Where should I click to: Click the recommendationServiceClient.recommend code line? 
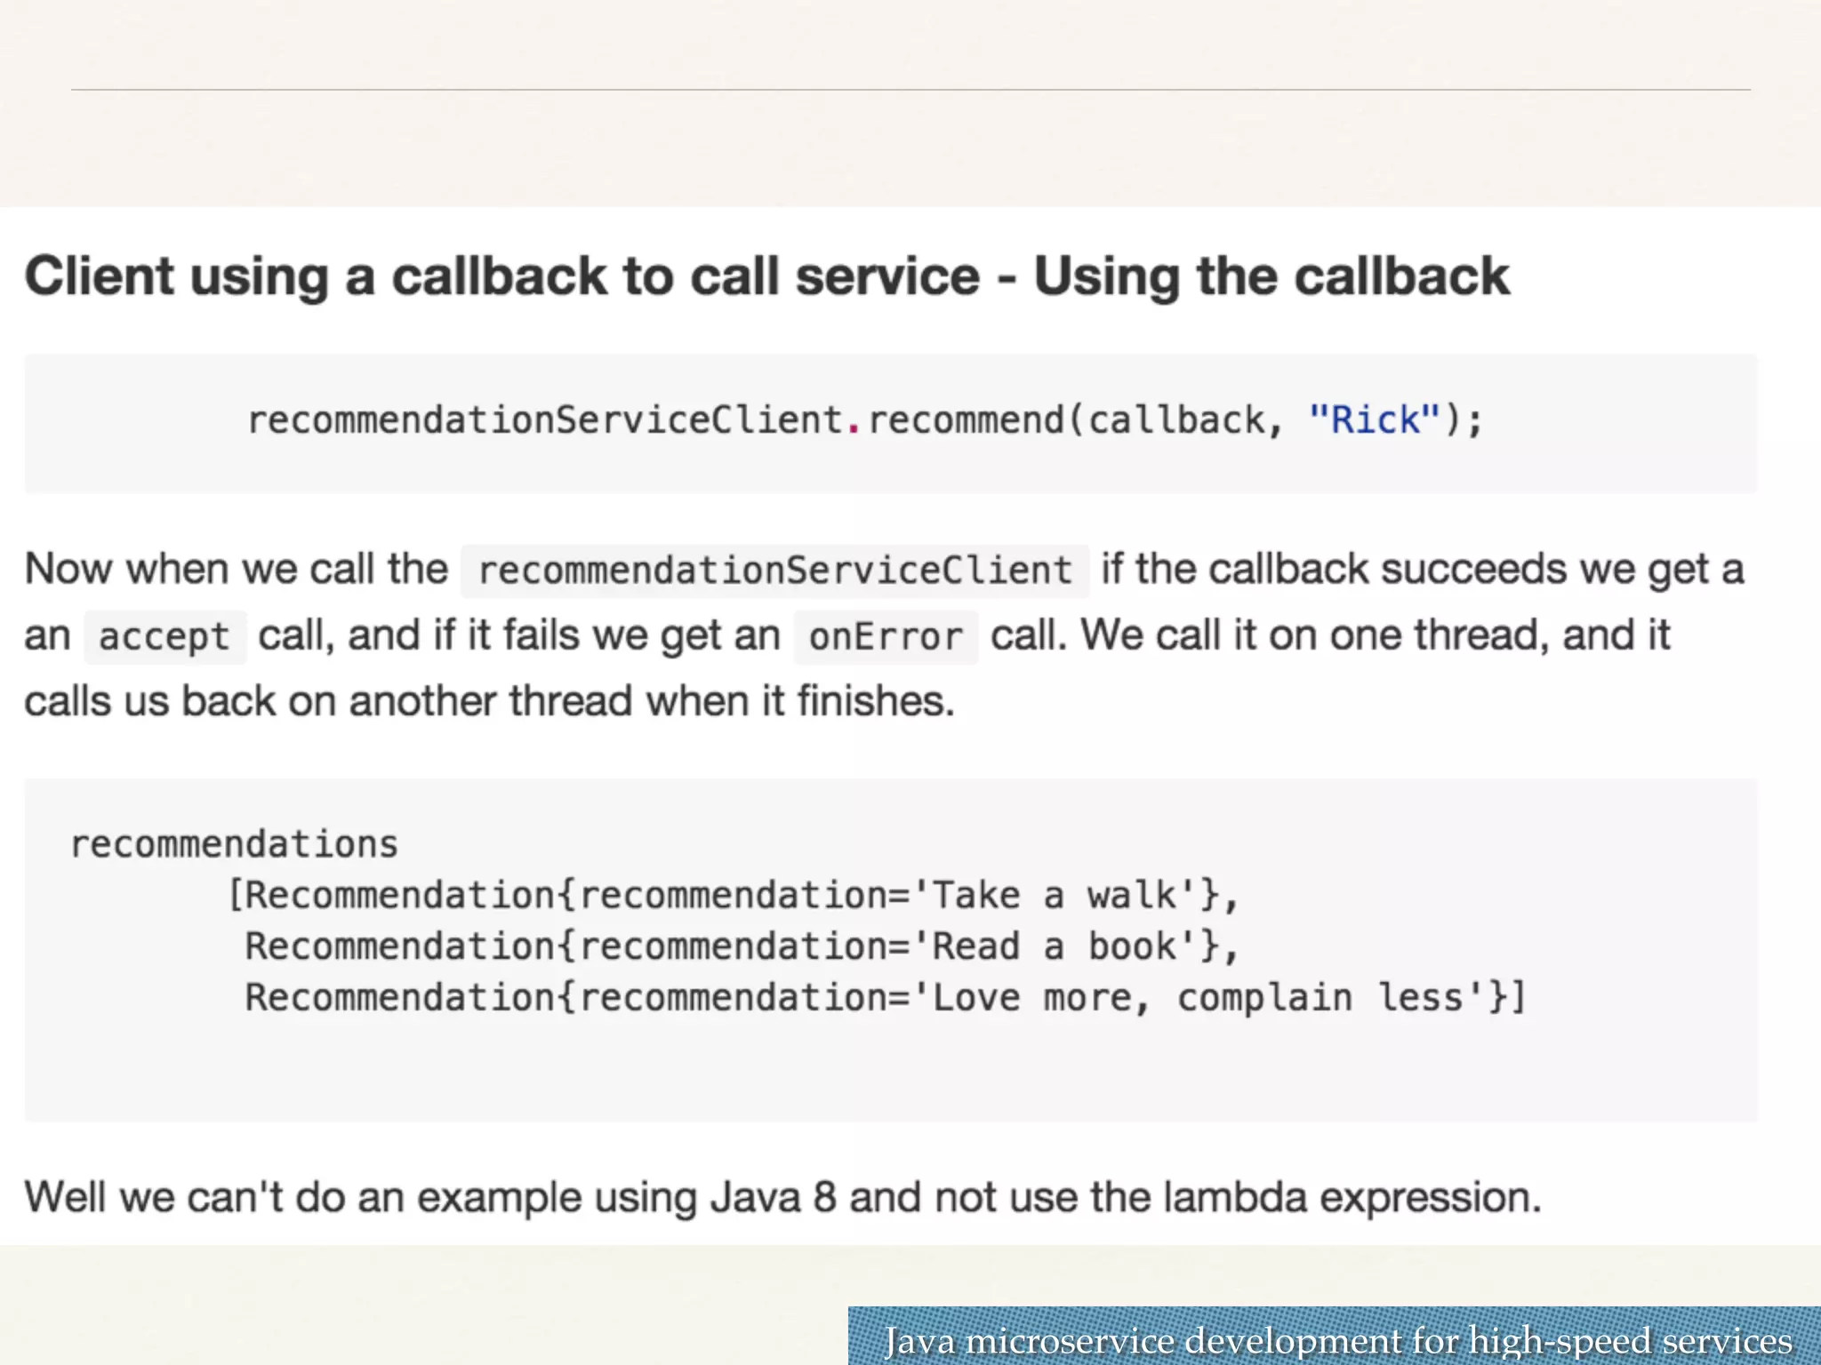(x=865, y=420)
